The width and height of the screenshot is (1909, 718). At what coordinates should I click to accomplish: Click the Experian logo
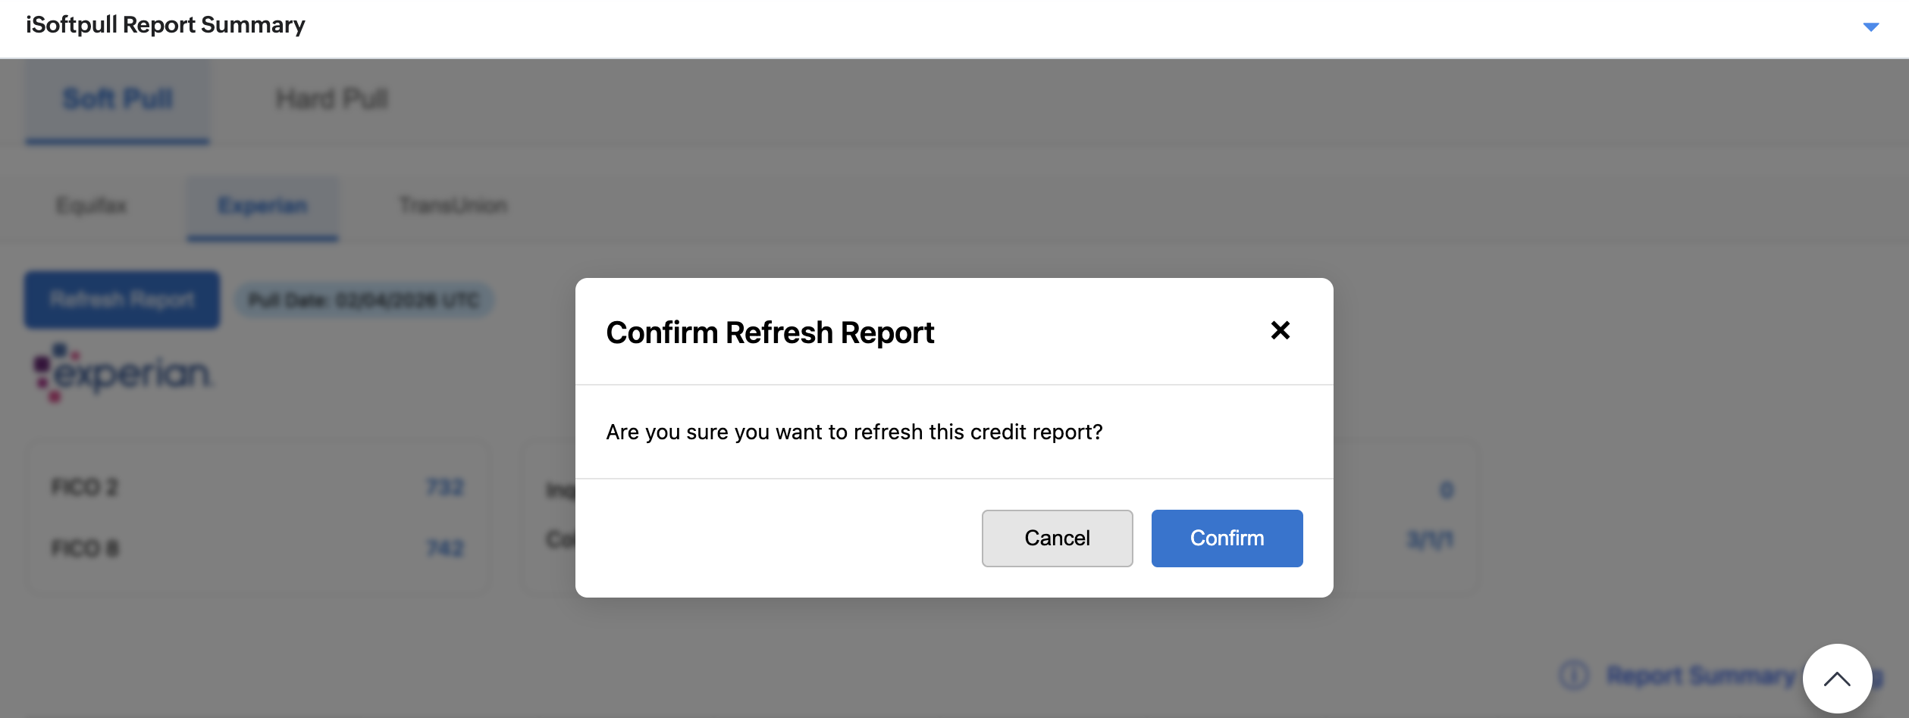click(x=124, y=373)
